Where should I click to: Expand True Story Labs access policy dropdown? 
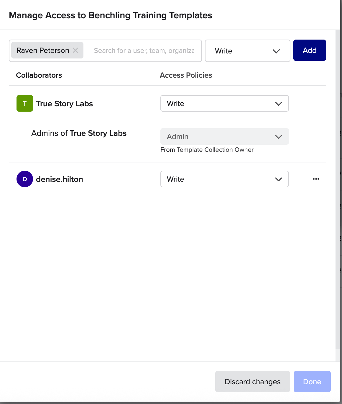coord(224,104)
